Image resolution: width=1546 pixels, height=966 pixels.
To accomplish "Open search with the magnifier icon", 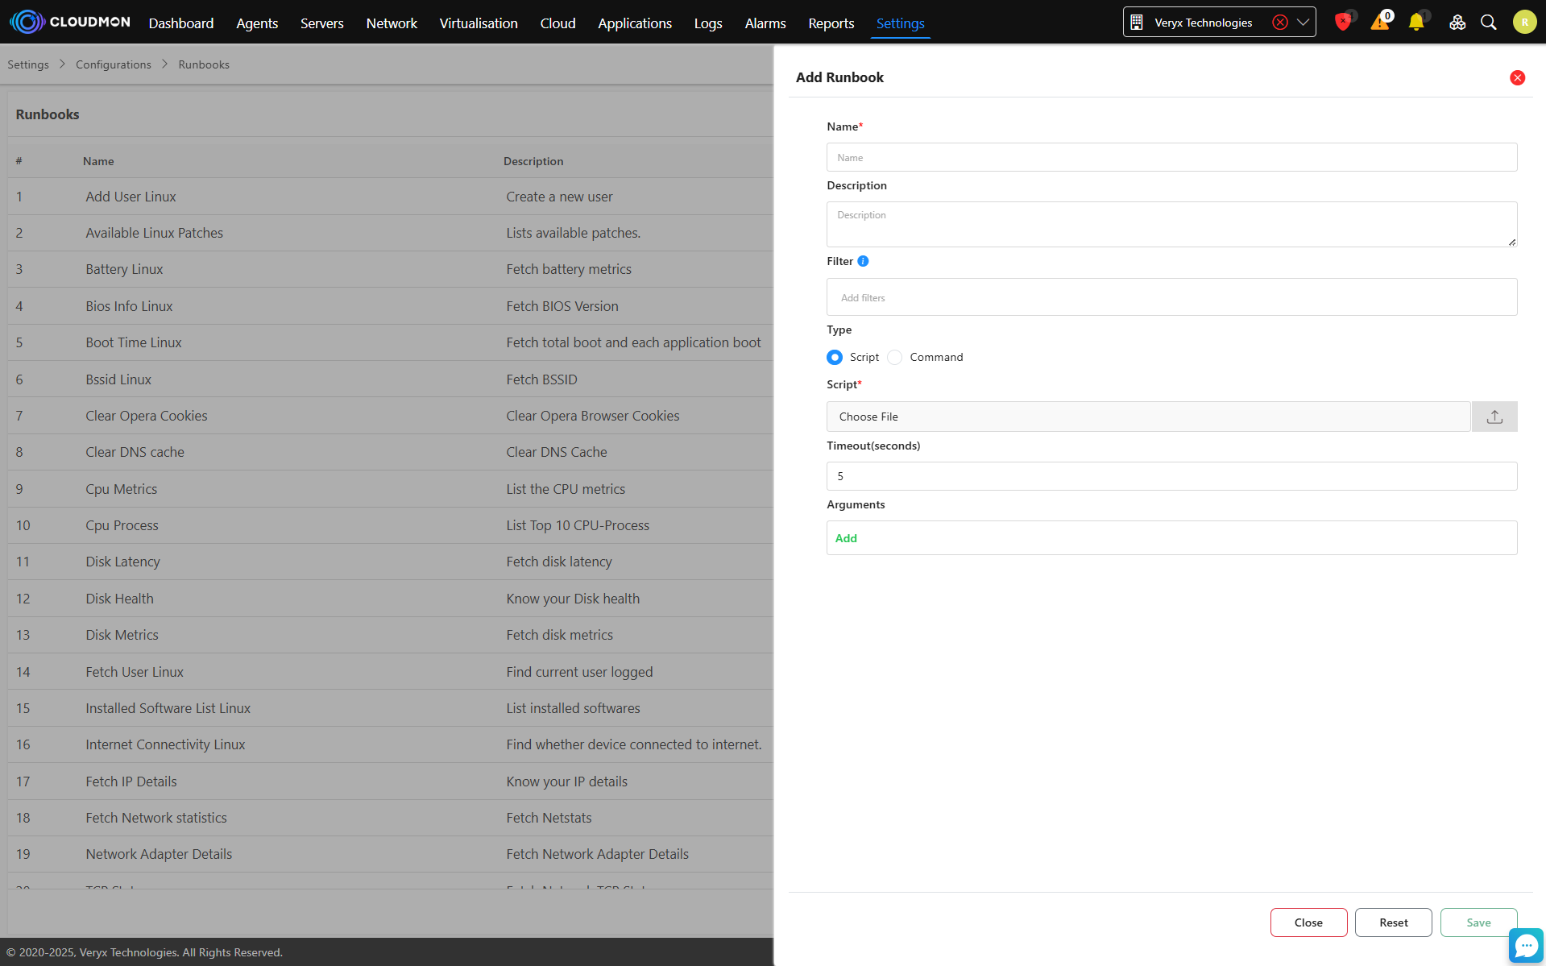I will click(x=1489, y=23).
